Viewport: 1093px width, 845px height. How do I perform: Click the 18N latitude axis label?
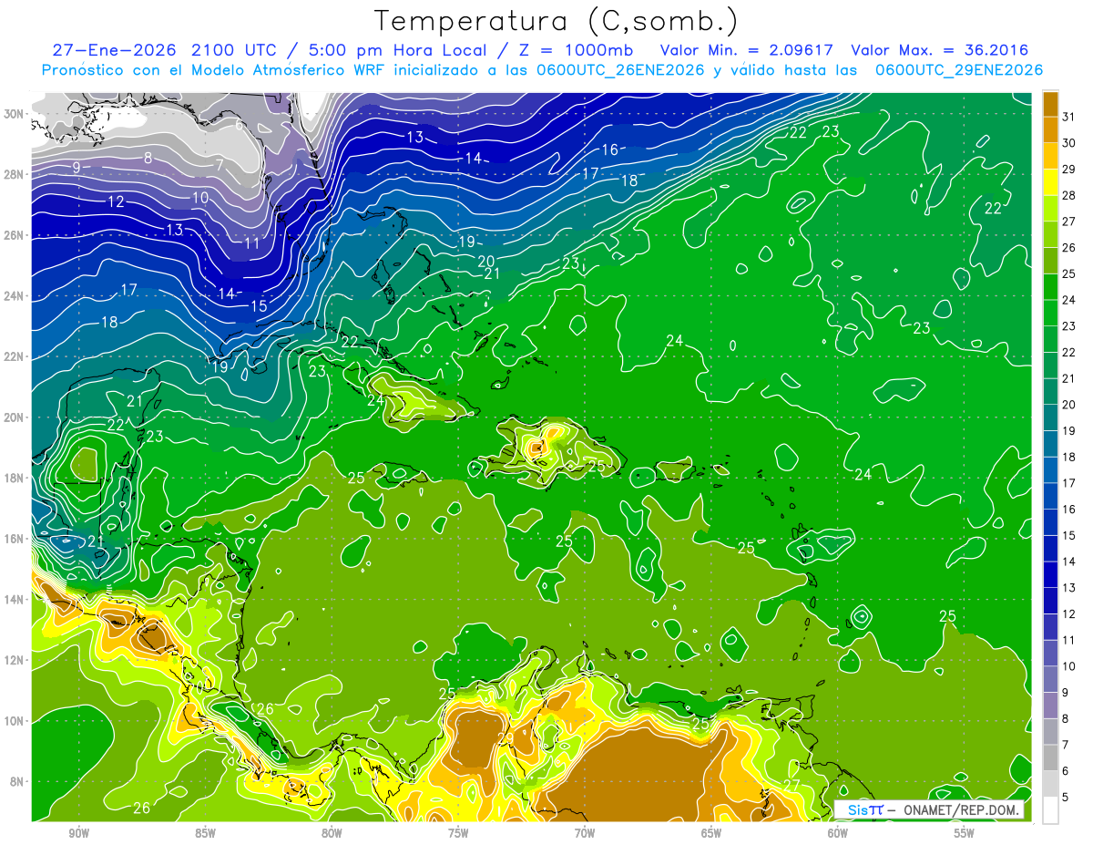click(x=15, y=479)
